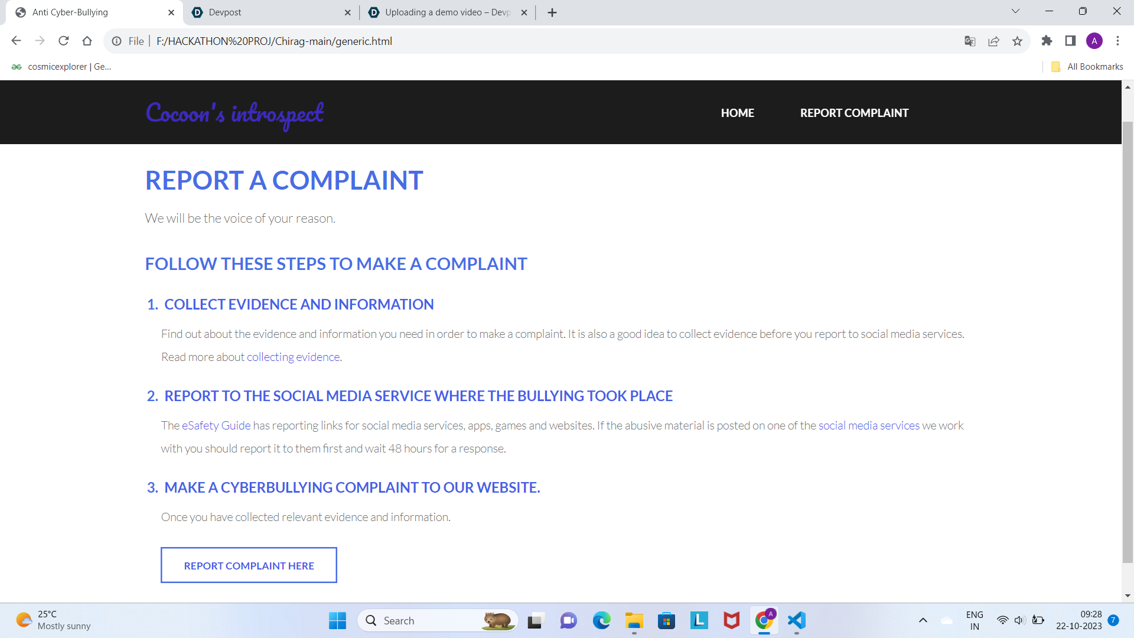Bookmark page with the star icon

click(x=1017, y=41)
